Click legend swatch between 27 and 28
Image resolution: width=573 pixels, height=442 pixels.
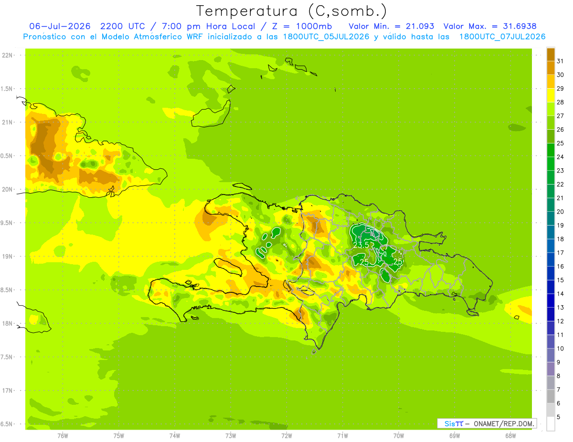(551, 109)
